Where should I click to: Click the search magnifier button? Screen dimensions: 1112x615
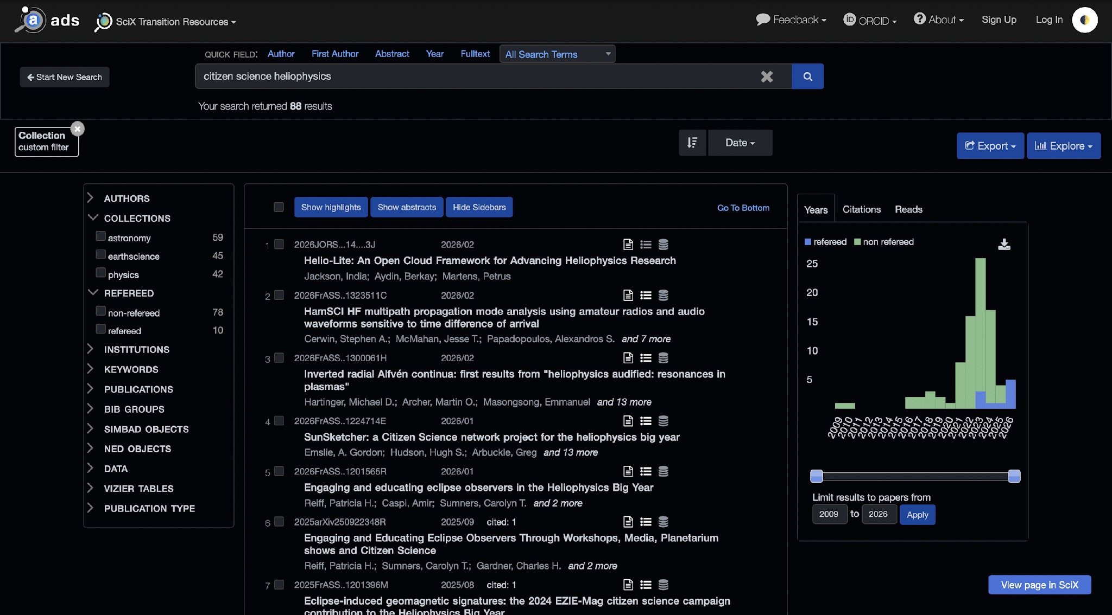point(807,76)
